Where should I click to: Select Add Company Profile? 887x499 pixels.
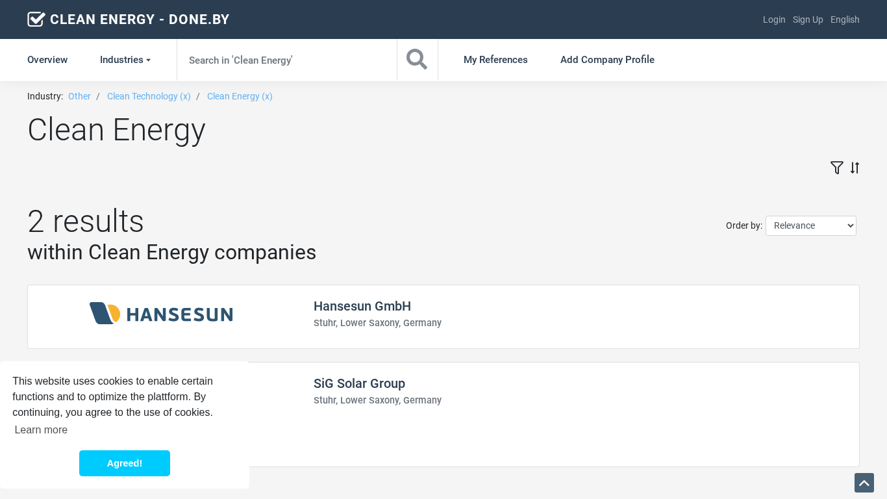click(x=607, y=60)
